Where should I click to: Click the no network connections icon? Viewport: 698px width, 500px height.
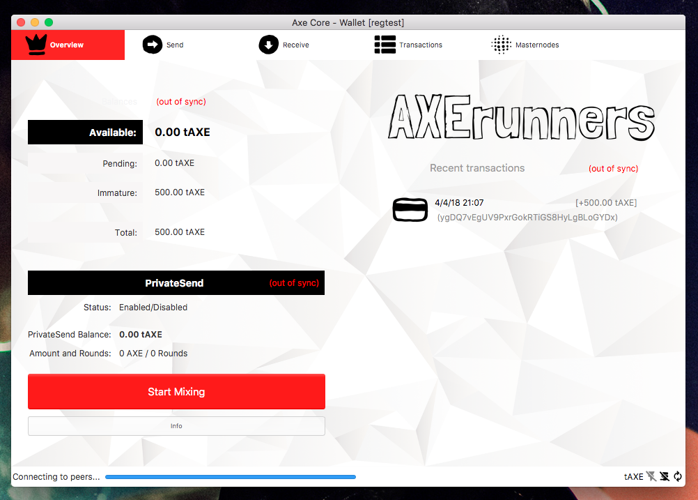pos(665,476)
